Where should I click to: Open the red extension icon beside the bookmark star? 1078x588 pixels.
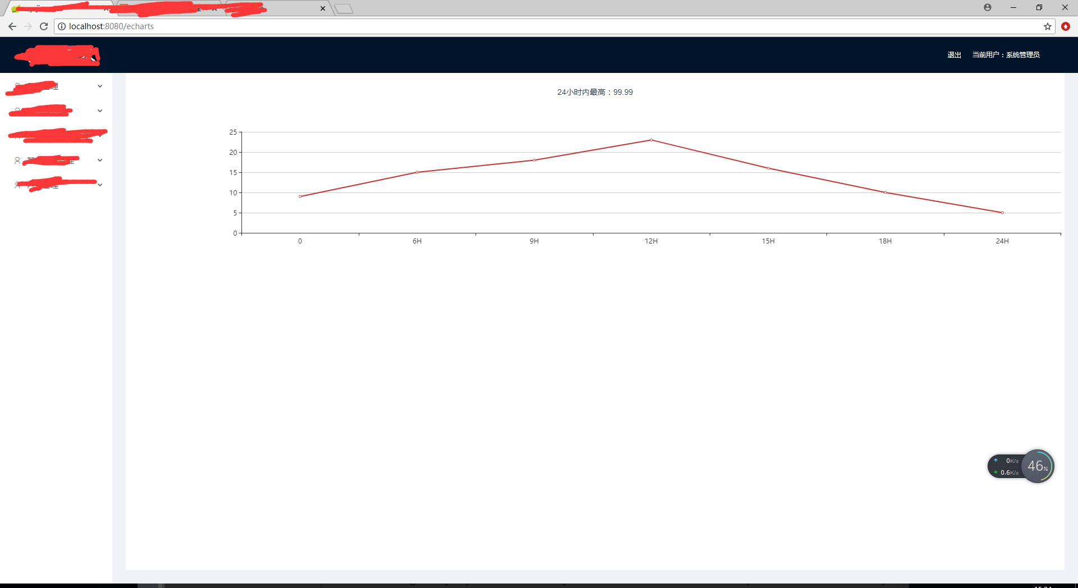tap(1066, 26)
